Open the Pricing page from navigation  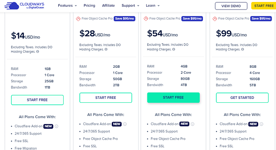coord(89,6)
